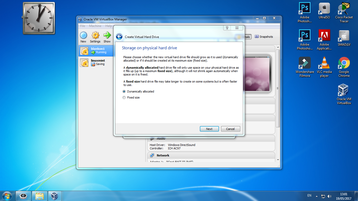
Task: Open the Windows Start menu
Action: coord(7,196)
